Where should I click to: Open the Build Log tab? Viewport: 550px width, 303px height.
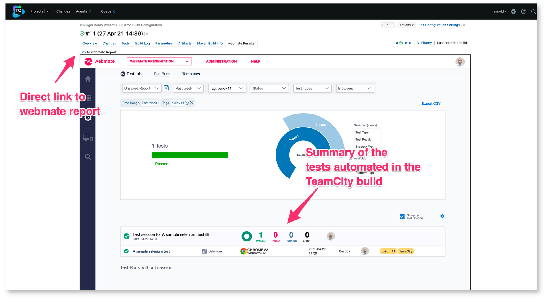(x=142, y=44)
